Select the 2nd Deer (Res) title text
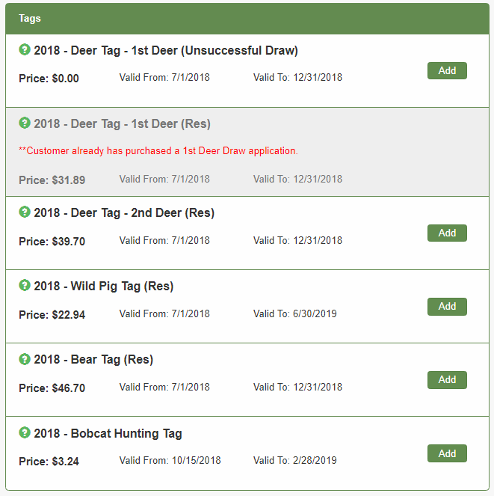 pyautogui.click(x=124, y=213)
